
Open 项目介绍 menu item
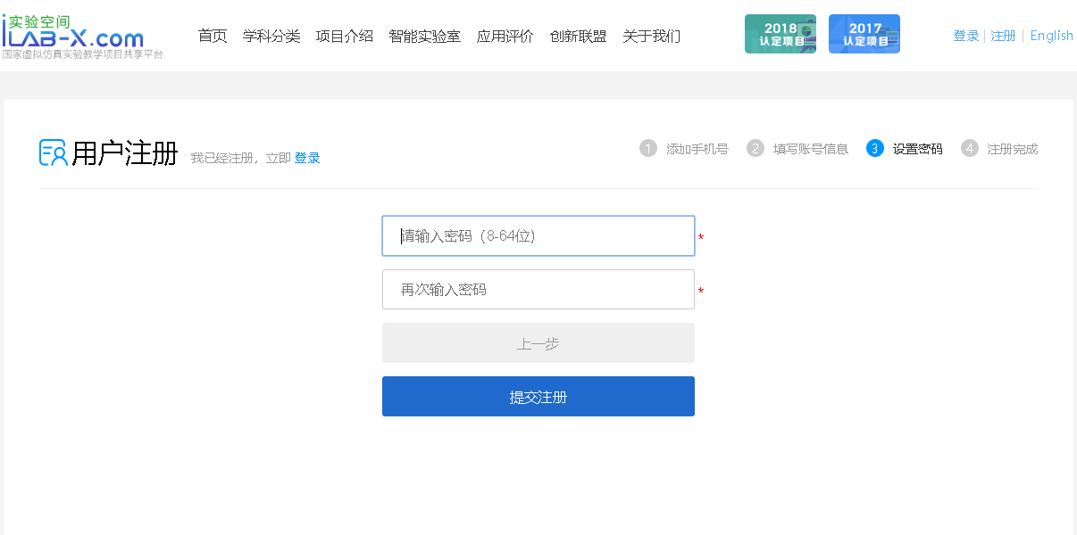(x=345, y=37)
